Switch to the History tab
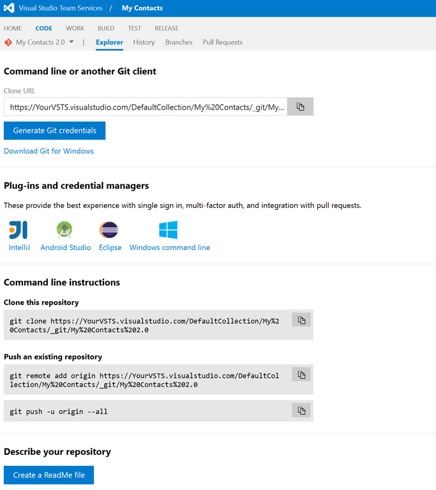 pos(144,43)
